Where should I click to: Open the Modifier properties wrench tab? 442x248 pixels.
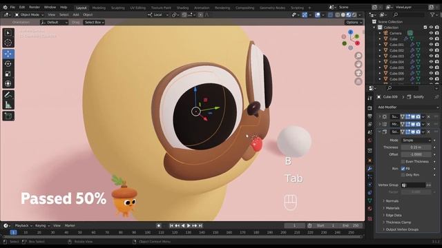pyautogui.click(x=370, y=168)
